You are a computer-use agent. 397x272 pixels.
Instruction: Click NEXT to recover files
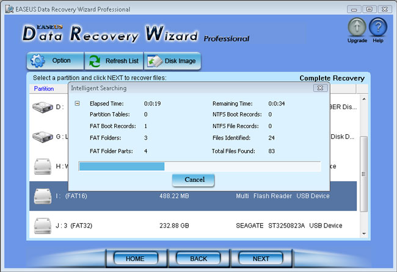261,259
